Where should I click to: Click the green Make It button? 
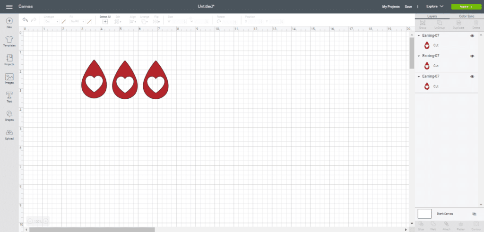coord(466,7)
